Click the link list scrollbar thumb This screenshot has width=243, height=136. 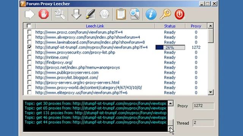pos(210,36)
